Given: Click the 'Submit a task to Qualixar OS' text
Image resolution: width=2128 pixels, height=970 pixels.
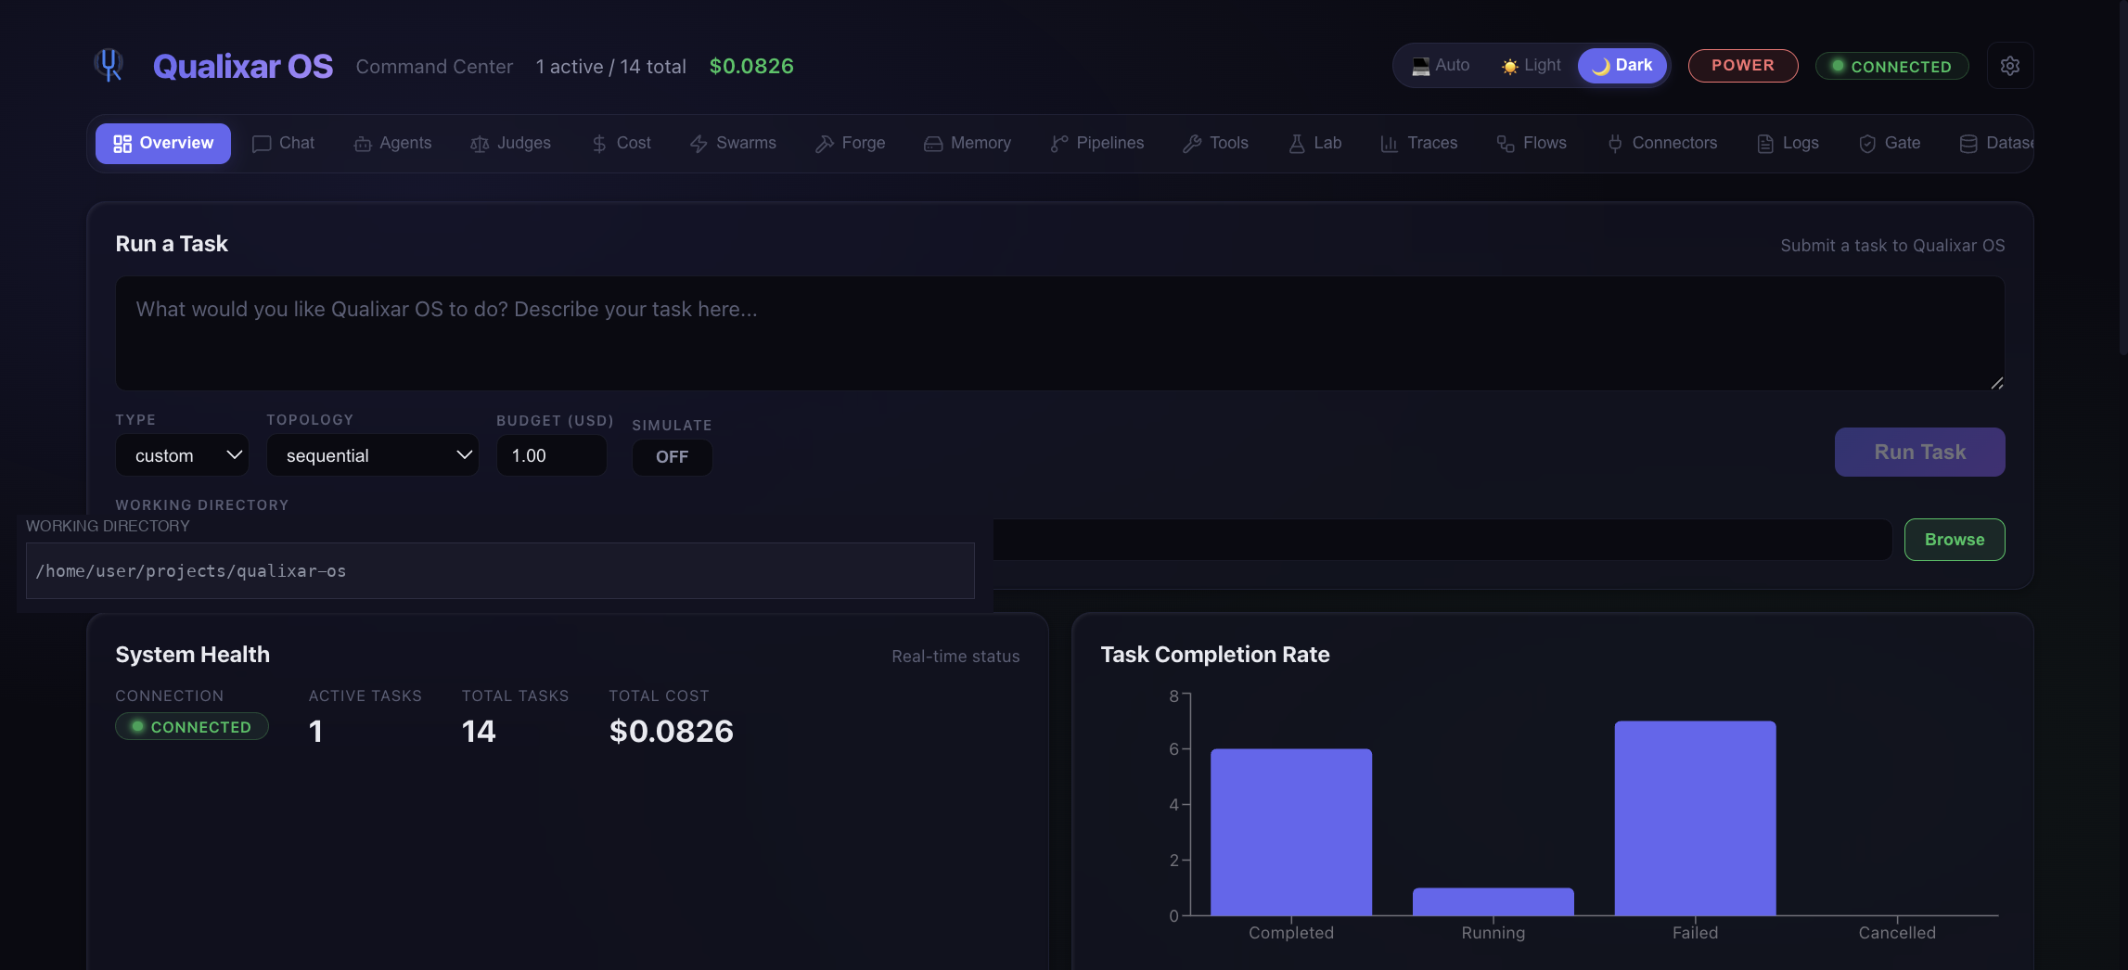Looking at the screenshot, I should [x=1892, y=246].
